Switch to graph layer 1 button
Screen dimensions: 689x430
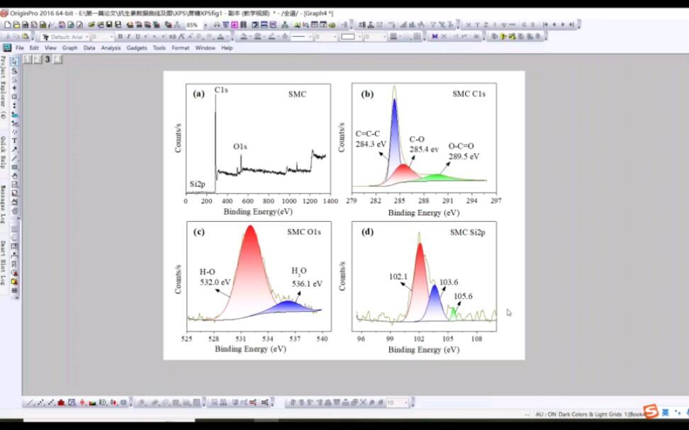coord(27,60)
